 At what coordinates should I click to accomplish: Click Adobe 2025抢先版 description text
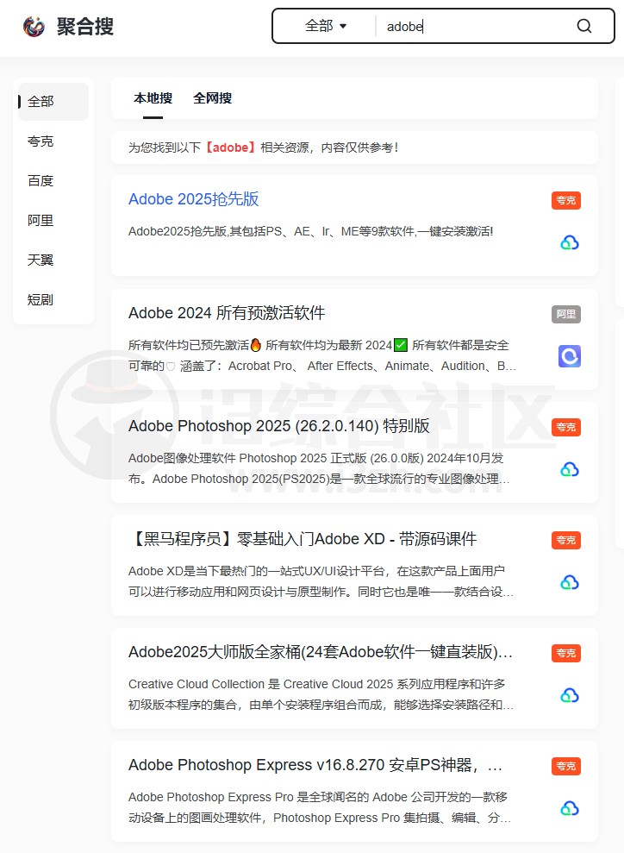(x=311, y=232)
